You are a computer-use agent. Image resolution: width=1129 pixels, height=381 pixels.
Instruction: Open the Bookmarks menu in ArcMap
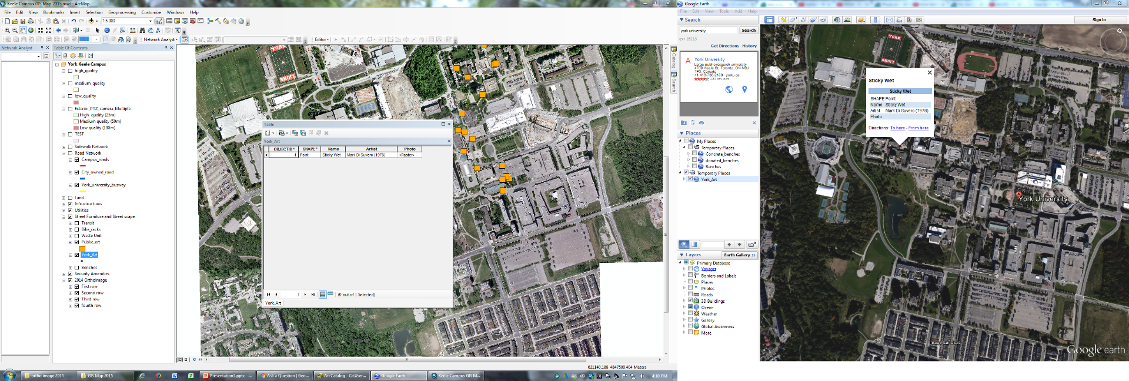pos(54,12)
